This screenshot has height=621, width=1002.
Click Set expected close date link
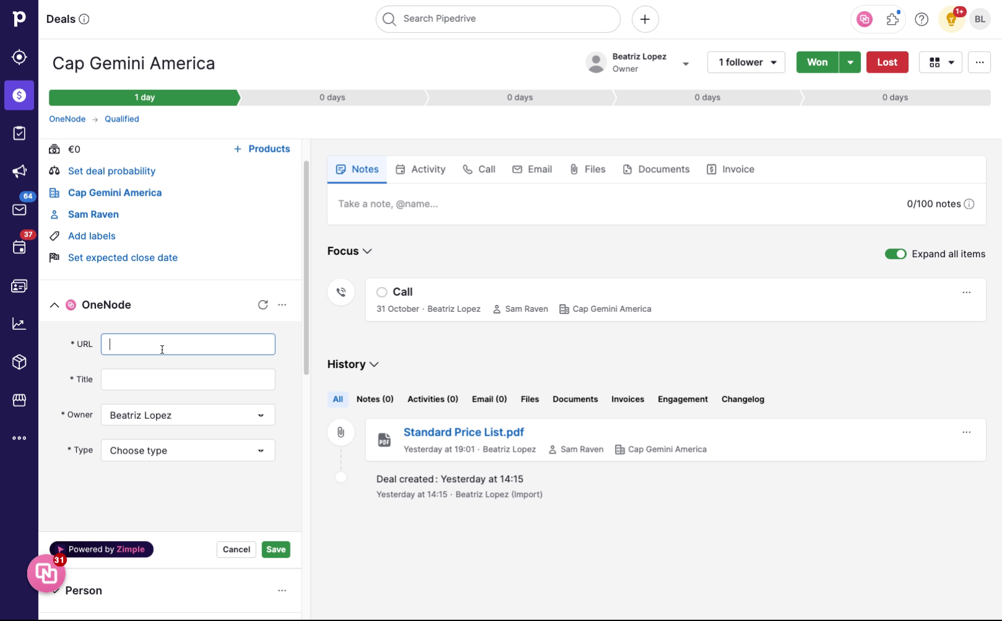tap(123, 258)
